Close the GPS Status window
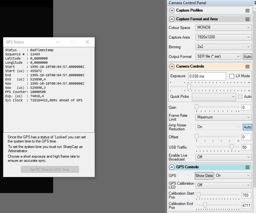The image size is (256, 213). pyautogui.click(x=87, y=42)
